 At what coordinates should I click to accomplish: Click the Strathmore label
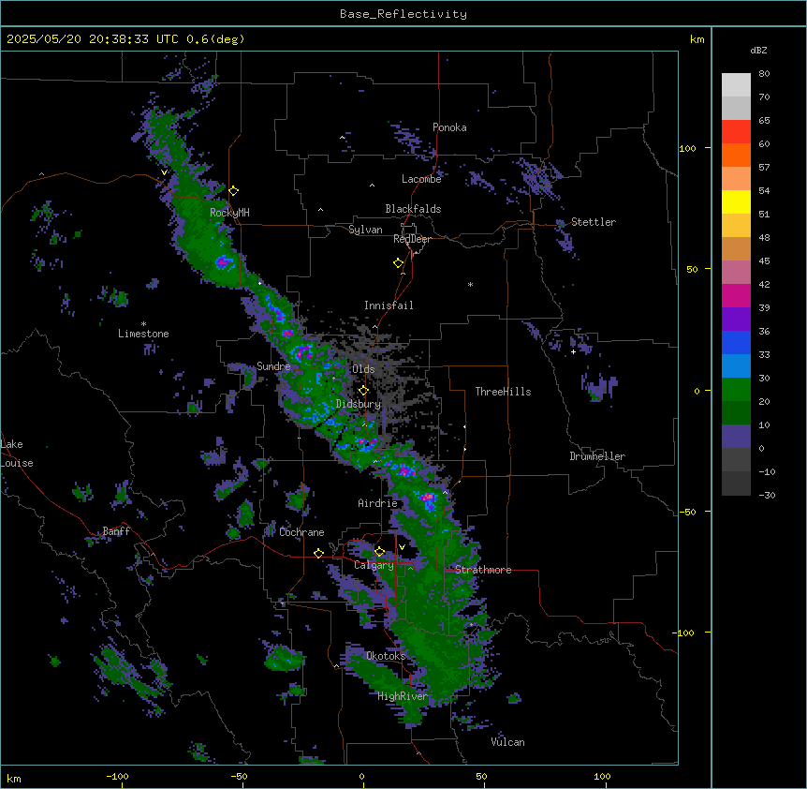point(483,570)
